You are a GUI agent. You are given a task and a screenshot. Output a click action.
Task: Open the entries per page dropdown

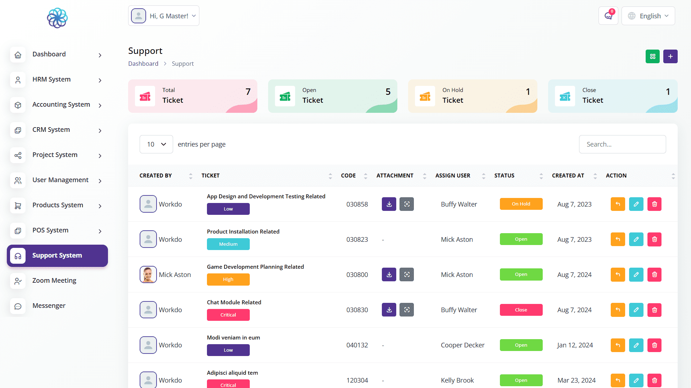click(156, 144)
